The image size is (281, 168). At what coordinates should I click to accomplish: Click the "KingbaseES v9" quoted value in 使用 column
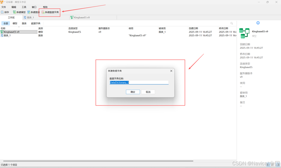point(138,36)
